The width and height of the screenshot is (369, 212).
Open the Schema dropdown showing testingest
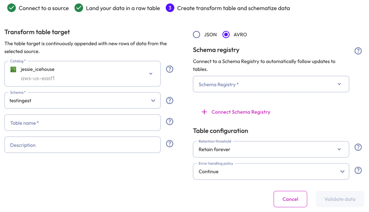(x=153, y=100)
